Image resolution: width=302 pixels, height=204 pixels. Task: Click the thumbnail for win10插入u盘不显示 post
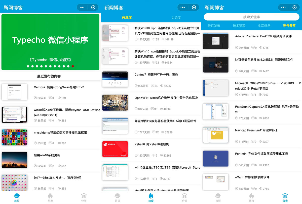click(14, 115)
